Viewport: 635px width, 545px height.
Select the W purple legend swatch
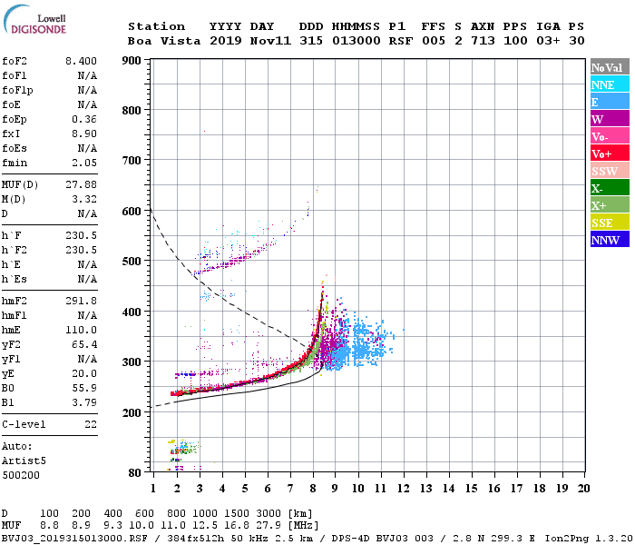point(610,118)
